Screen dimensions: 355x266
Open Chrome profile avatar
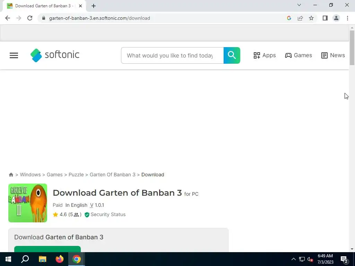coord(336,18)
